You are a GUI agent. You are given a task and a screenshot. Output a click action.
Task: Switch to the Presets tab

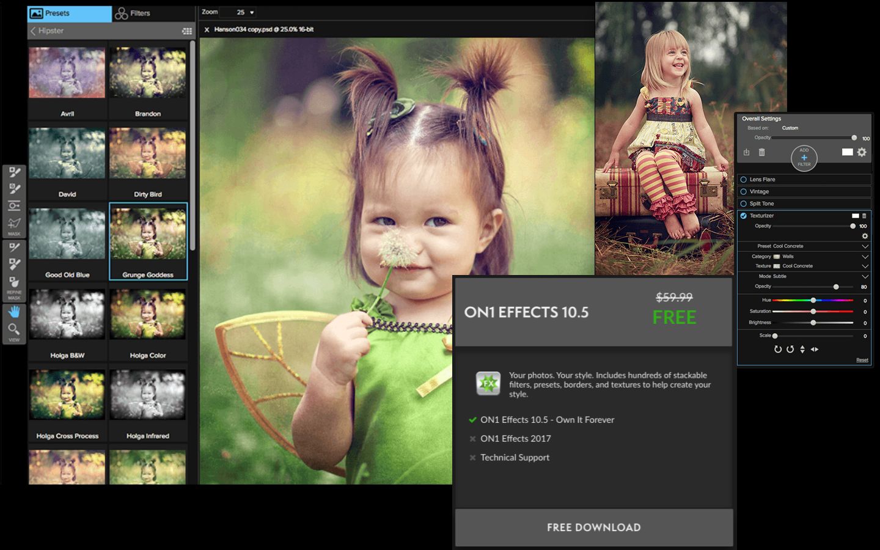click(70, 13)
